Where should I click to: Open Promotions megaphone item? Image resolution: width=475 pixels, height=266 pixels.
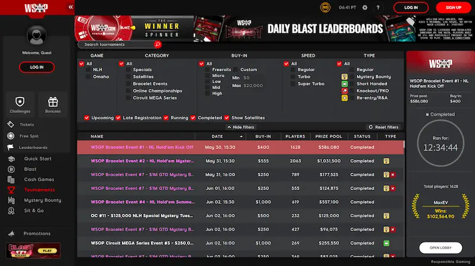pos(30,233)
